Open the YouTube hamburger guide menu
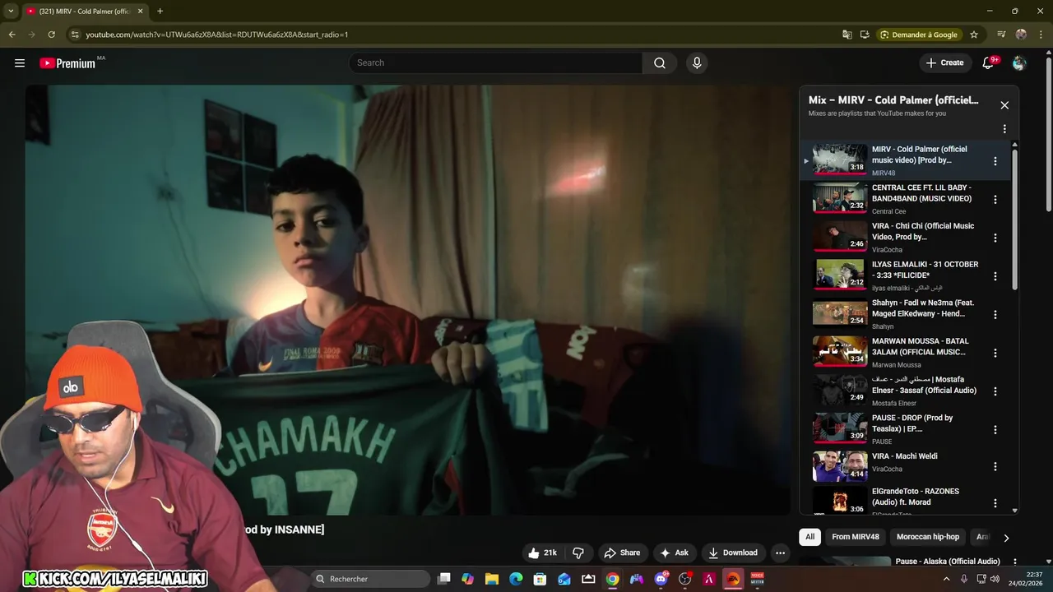 (20, 63)
